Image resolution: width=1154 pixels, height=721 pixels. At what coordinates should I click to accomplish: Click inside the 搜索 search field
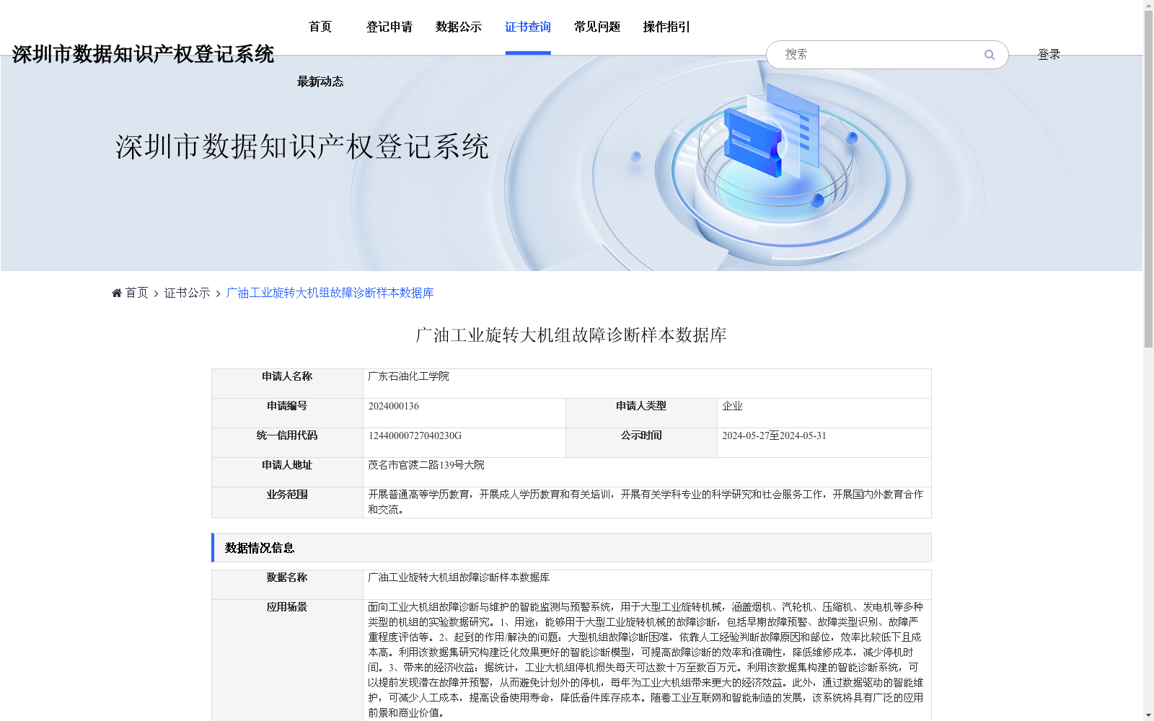865,54
